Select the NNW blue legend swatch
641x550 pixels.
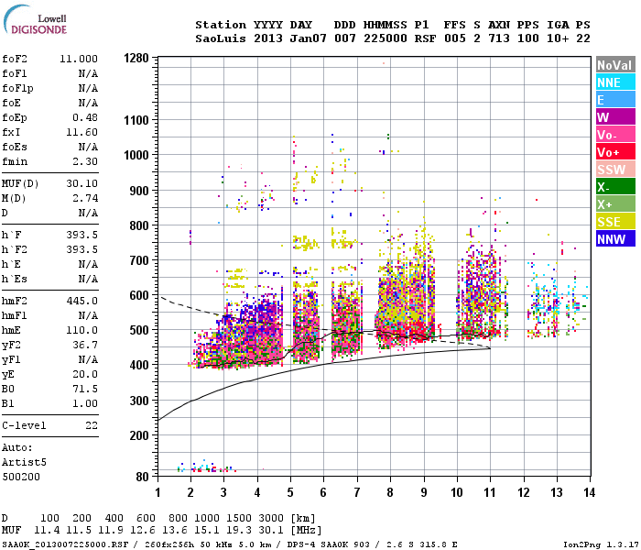click(615, 238)
